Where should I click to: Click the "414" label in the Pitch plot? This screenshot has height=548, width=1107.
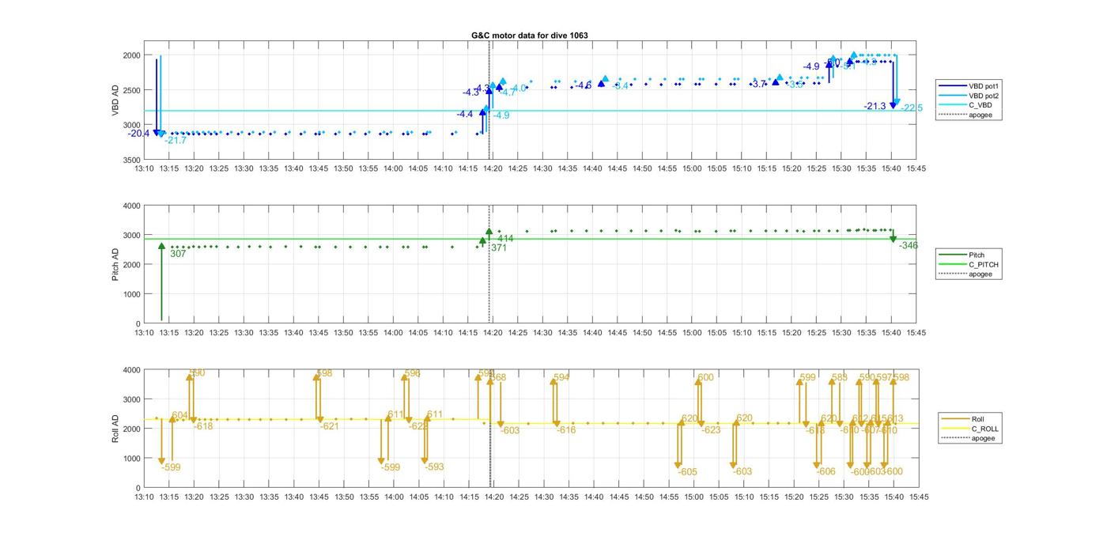click(505, 239)
